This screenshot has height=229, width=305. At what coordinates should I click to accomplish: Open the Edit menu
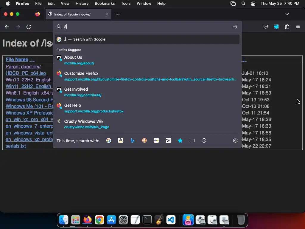click(51, 3)
